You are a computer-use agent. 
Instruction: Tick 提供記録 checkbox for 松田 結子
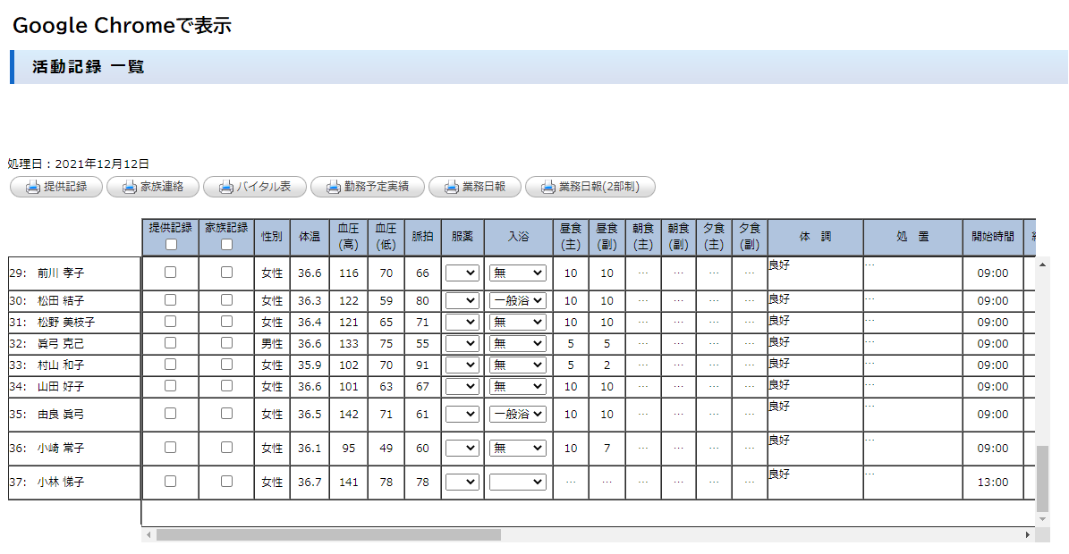(171, 300)
